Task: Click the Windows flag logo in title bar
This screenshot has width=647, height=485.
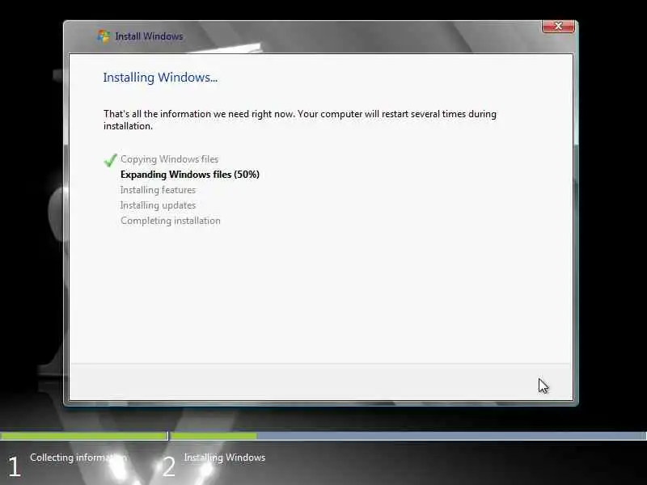Action: 104,36
